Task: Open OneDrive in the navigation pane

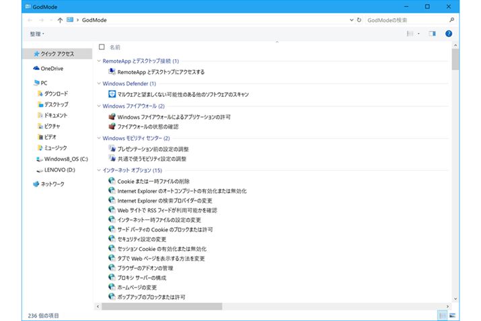Action: (x=51, y=68)
